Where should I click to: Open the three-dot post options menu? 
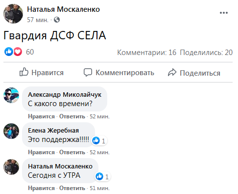click(224, 13)
